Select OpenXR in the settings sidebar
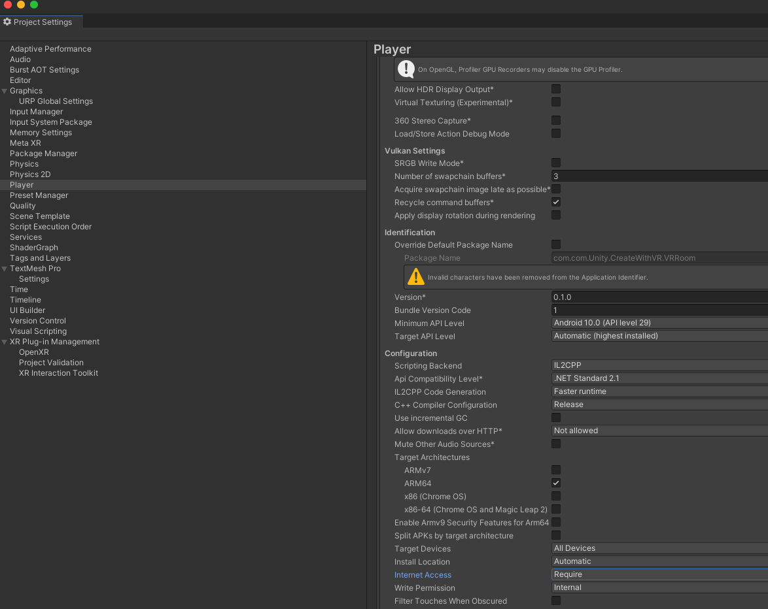The width and height of the screenshot is (768, 609). pos(34,352)
